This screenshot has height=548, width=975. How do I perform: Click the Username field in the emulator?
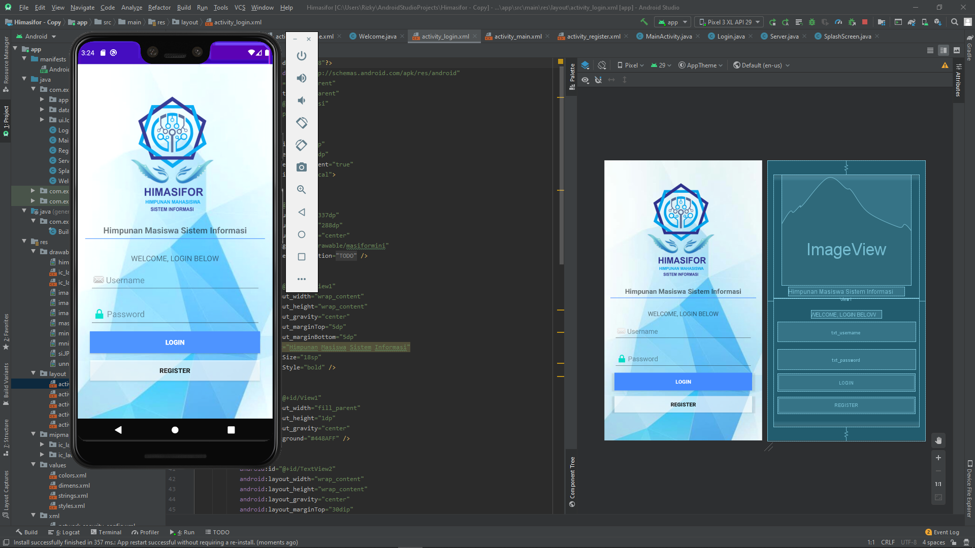coord(175,280)
